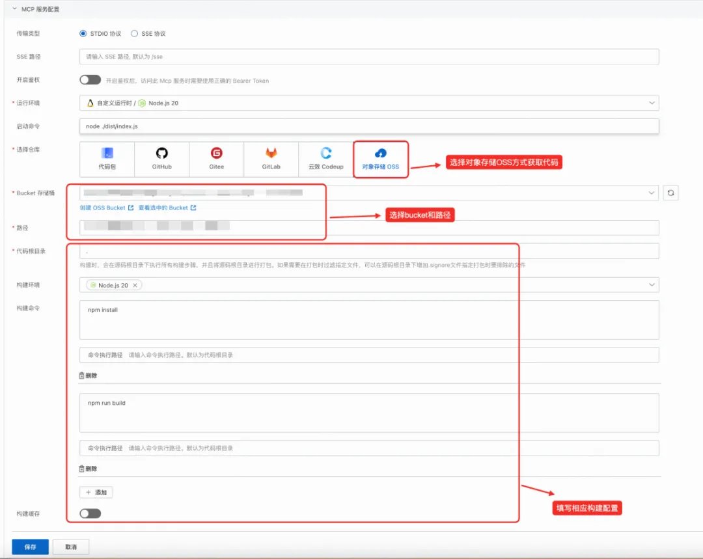The height and width of the screenshot is (559, 703).
Task: Refresh the Bucket list with refresh icon
Action: point(670,193)
